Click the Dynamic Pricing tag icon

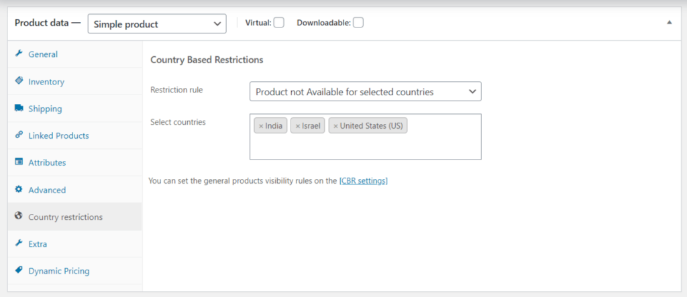(19, 271)
